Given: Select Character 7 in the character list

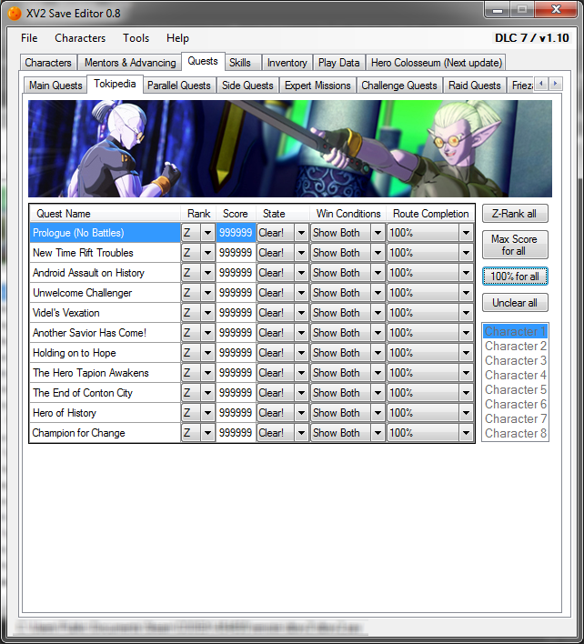Looking at the screenshot, I should pos(516,419).
